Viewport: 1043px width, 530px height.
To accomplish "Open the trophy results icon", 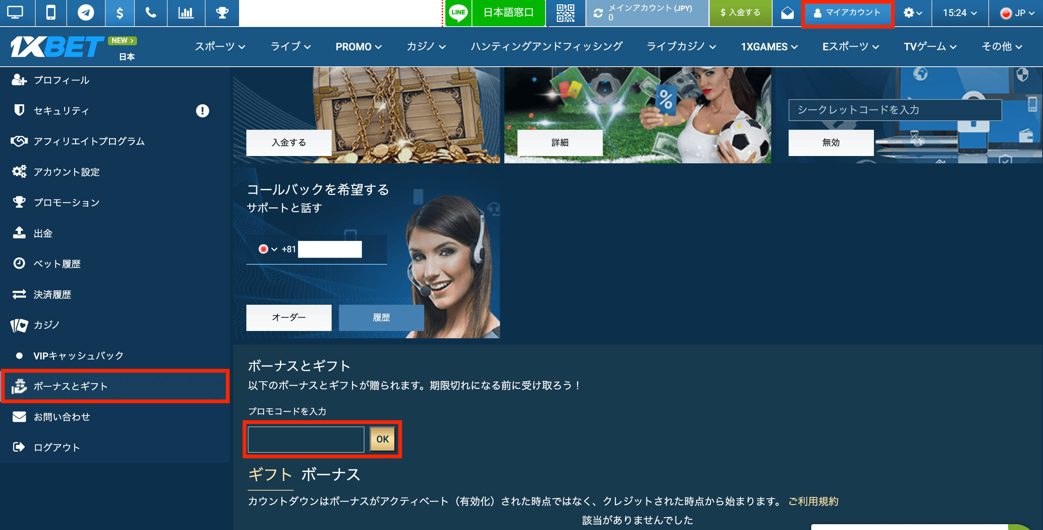I will (222, 12).
